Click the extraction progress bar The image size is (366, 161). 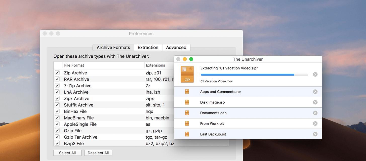pos(255,75)
